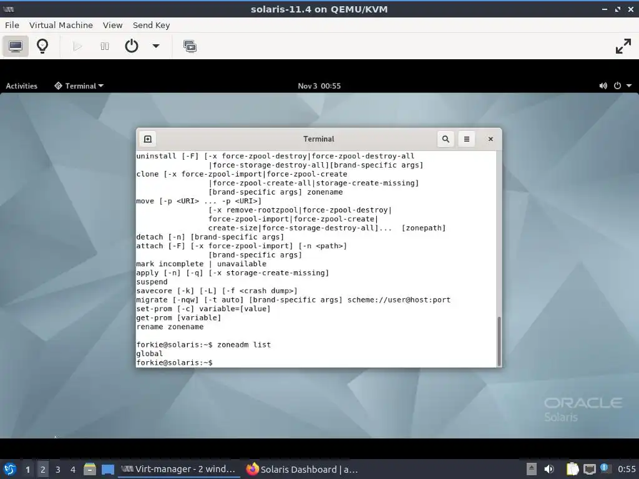Click the power Shut Down button
The image size is (639, 479).
click(131, 46)
